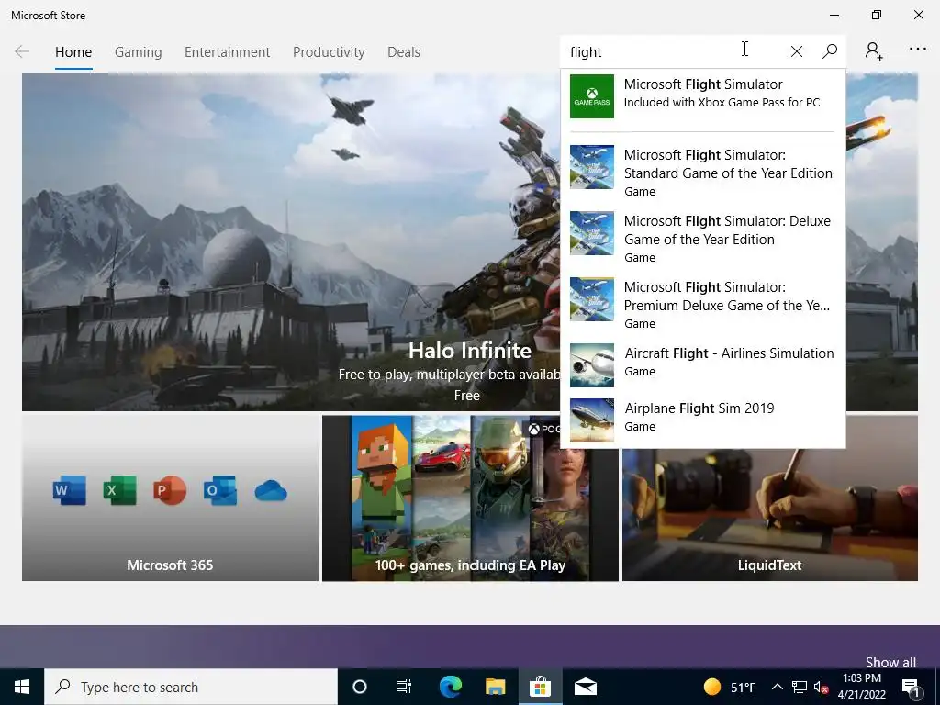Screen dimensions: 940x705
Task: Open the notification center icon
Action: click(911, 688)
